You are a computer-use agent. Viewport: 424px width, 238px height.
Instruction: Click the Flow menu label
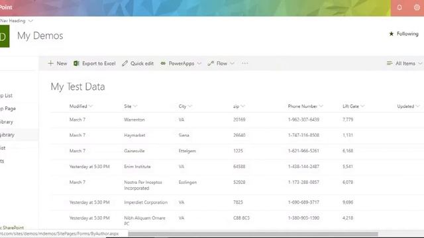[222, 63]
